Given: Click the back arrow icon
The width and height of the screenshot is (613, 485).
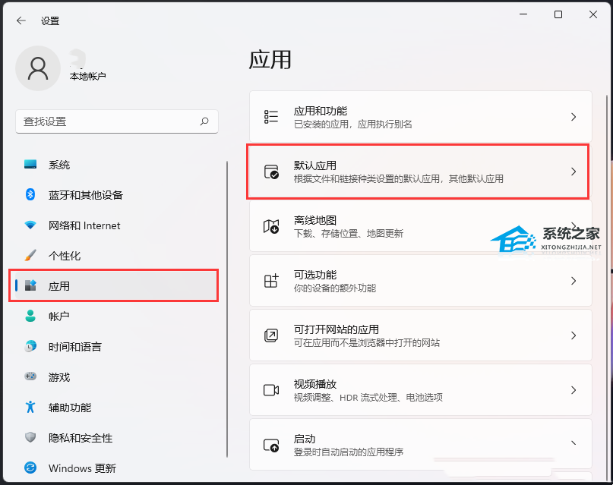Looking at the screenshot, I should click(x=21, y=20).
